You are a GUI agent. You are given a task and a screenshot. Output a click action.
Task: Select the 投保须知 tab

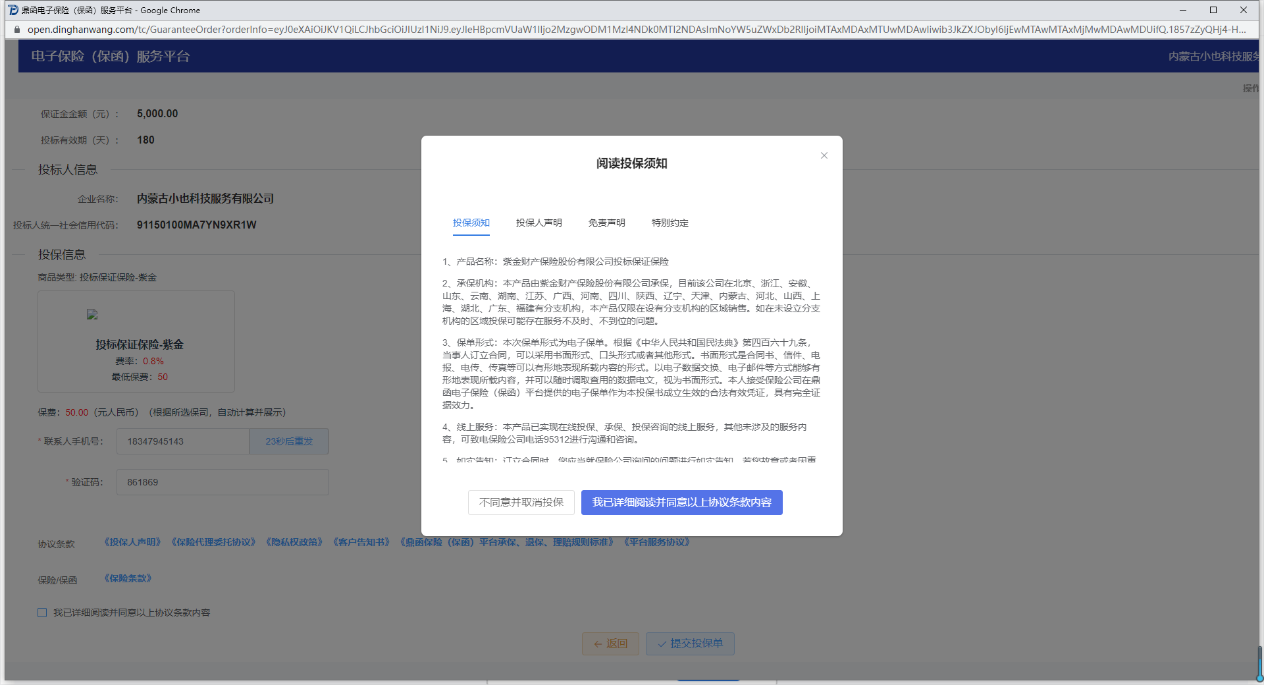pos(471,223)
